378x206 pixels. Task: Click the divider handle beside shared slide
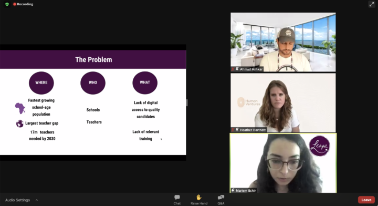coord(187,103)
